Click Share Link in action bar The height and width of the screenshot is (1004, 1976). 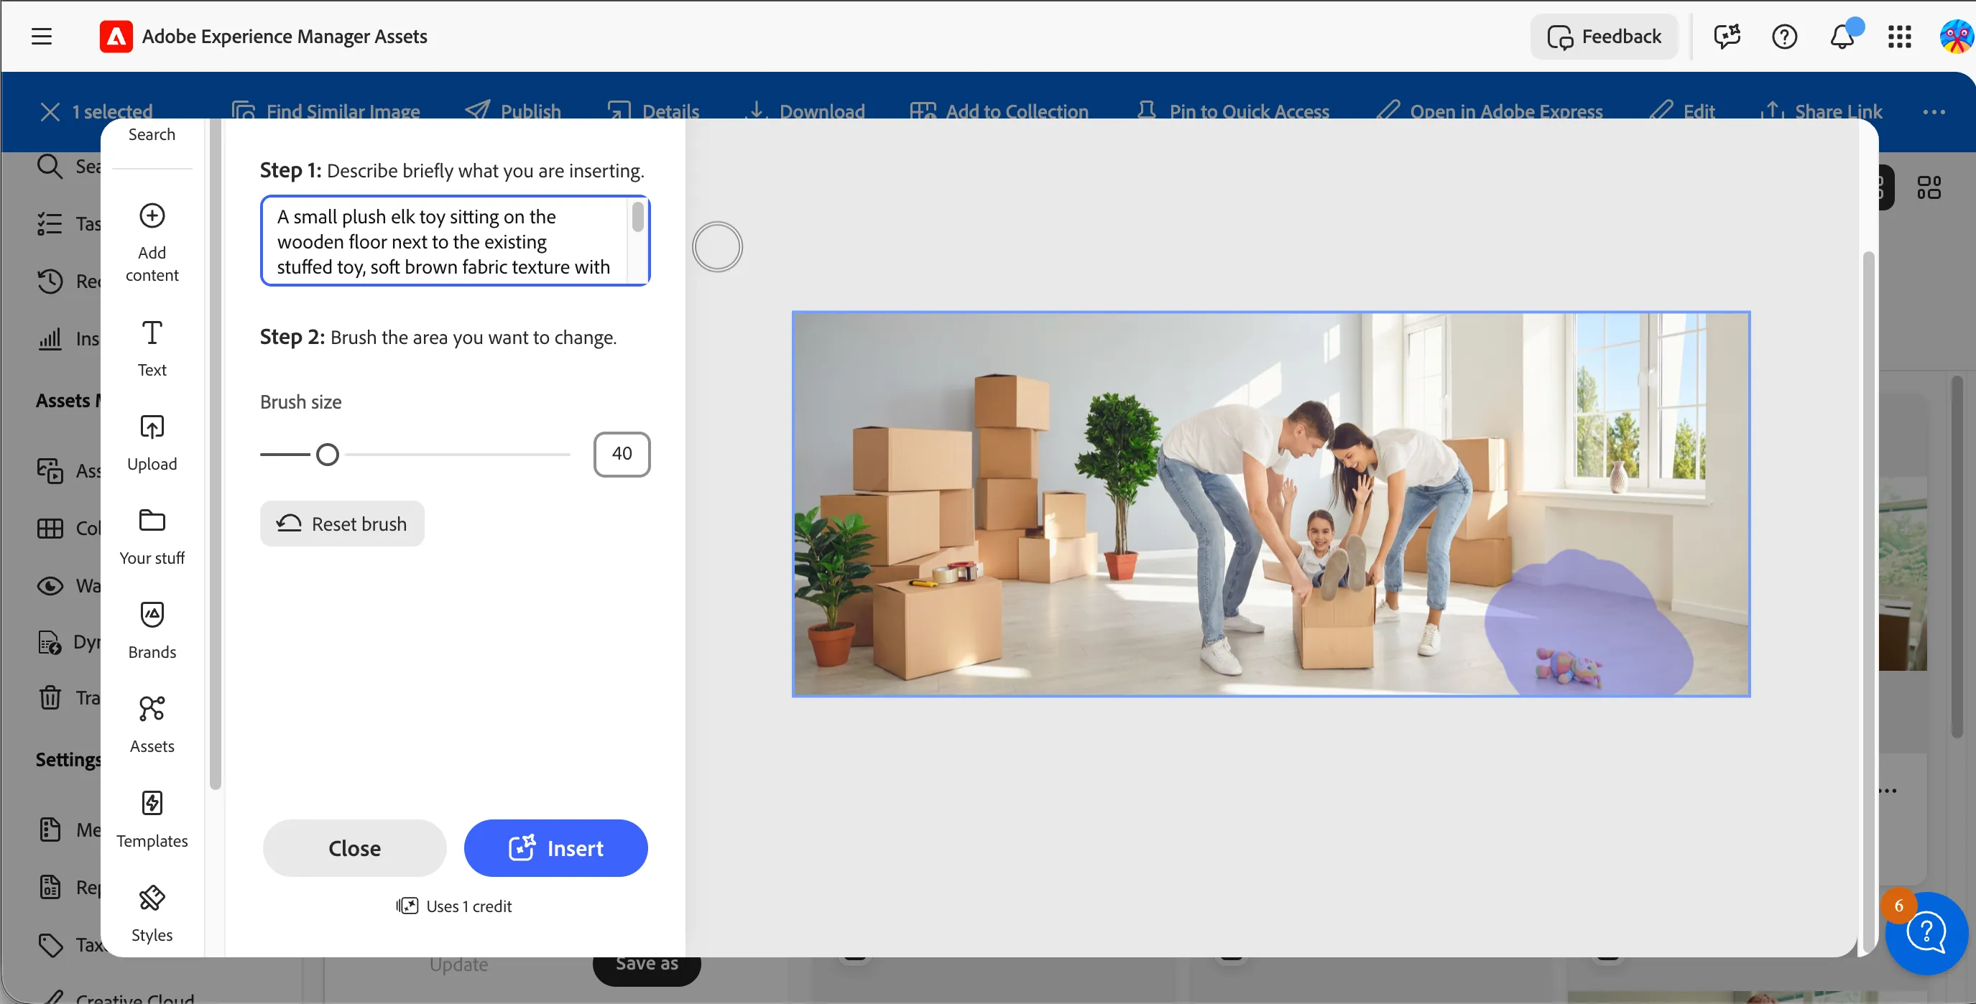1822,112
